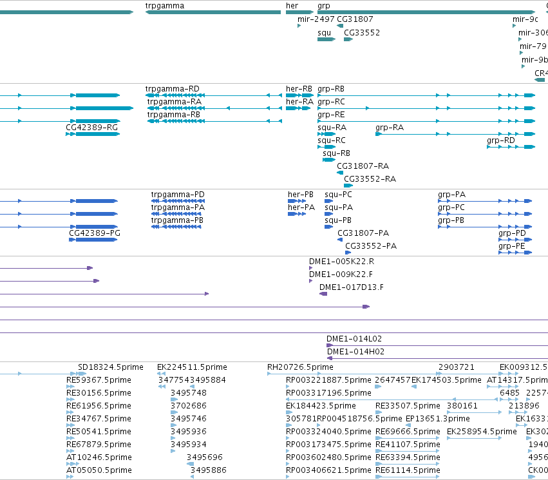Select transcript trpgamma-RB
The image size is (548, 480).
(x=214, y=121)
